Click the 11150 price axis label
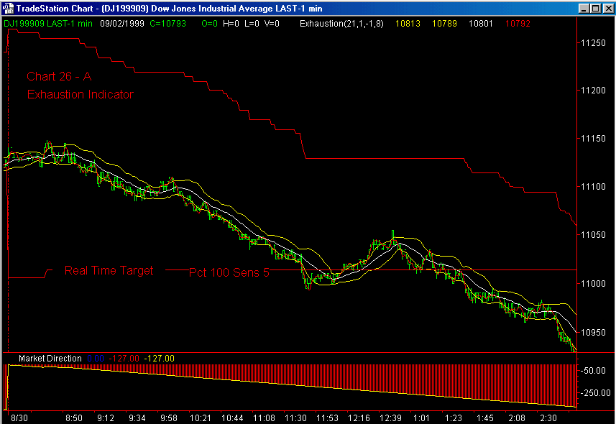The width and height of the screenshot is (616, 424). click(593, 139)
